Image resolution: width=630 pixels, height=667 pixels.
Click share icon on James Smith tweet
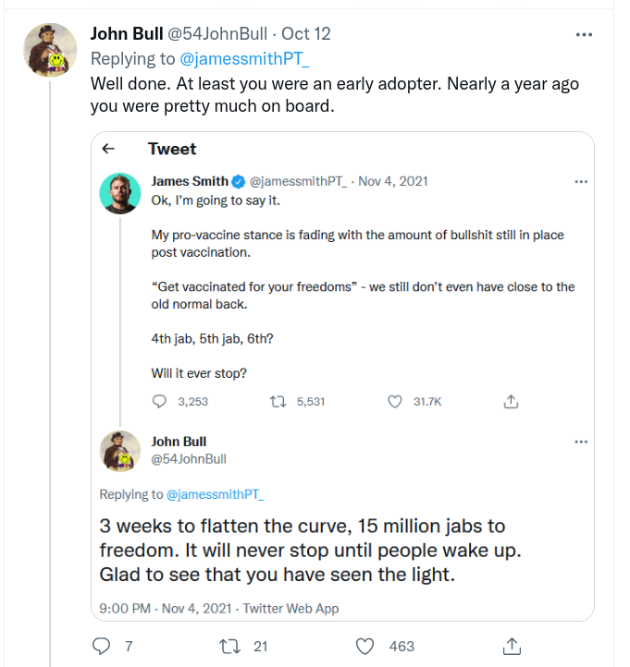(510, 402)
